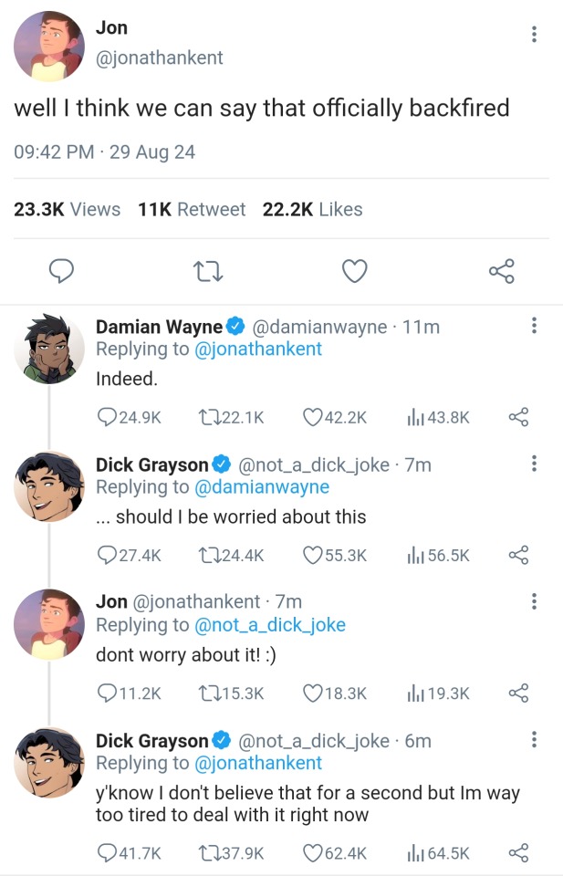Like Jon's main tweet with heart
The image size is (563, 876).
pos(354,271)
